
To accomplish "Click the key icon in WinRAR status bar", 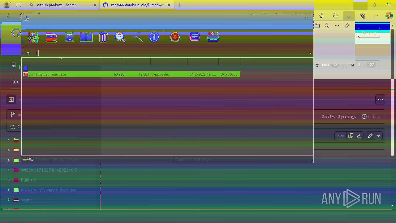I will 31,159.
